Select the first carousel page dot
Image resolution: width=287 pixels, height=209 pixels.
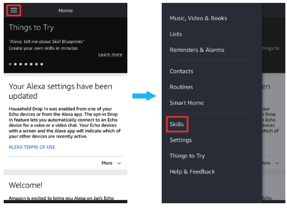[10, 64]
